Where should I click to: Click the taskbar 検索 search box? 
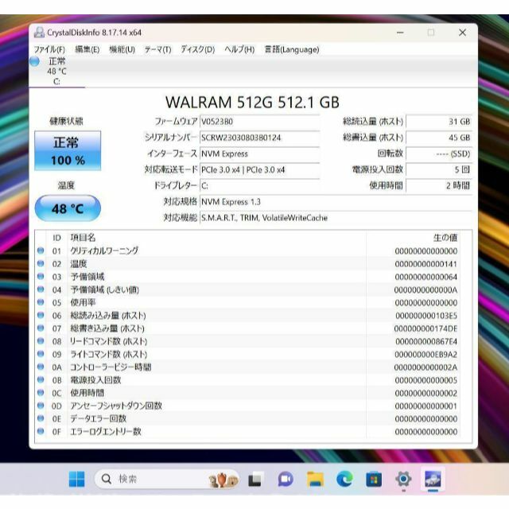[167, 479]
